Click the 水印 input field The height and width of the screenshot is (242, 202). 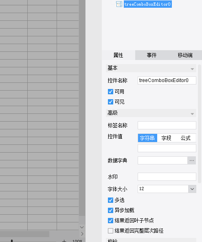167,177
